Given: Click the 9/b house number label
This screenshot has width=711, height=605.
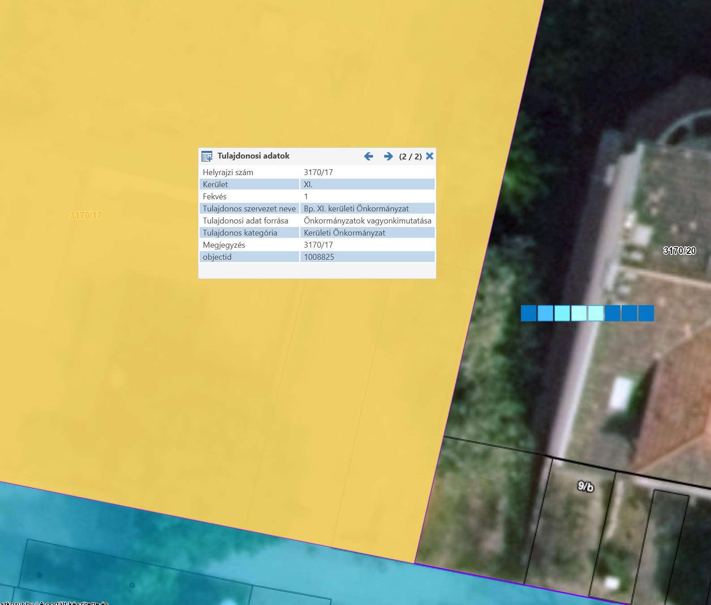Looking at the screenshot, I should (585, 486).
